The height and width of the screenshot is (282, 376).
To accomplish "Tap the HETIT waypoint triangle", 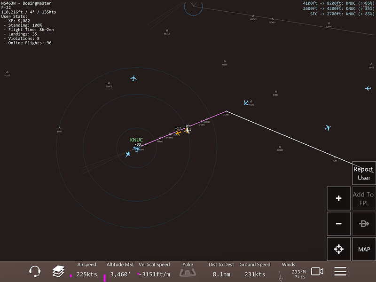I will 225,61.
